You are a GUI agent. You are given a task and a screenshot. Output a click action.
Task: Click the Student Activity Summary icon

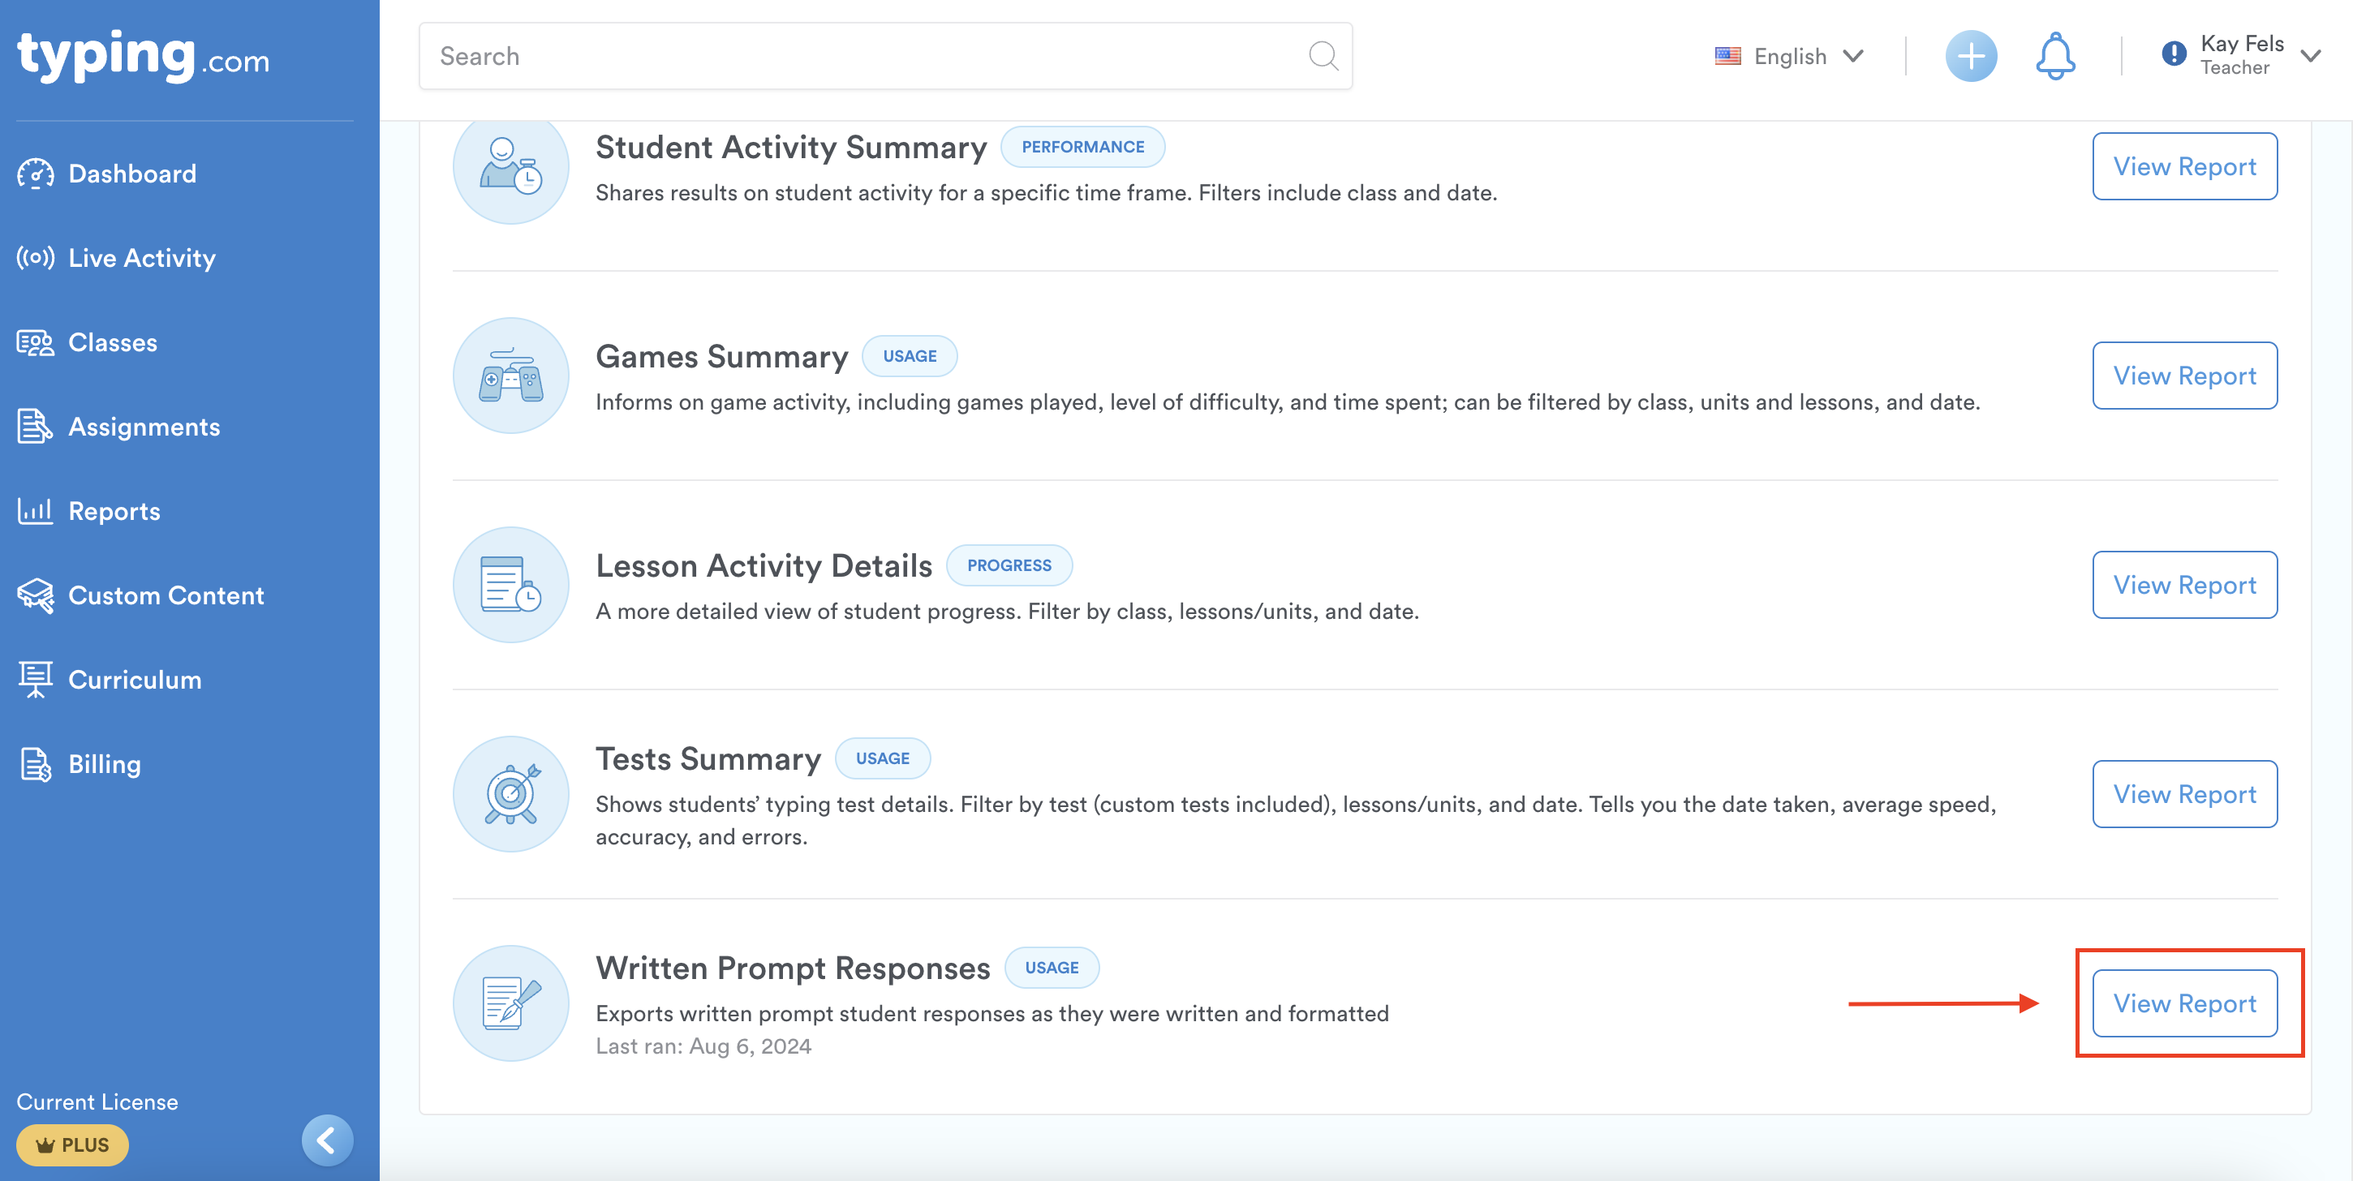pyautogui.click(x=510, y=166)
